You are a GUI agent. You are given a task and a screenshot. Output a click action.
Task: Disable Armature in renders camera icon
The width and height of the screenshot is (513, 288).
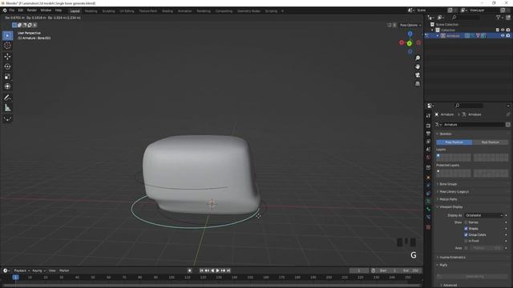(x=508, y=35)
